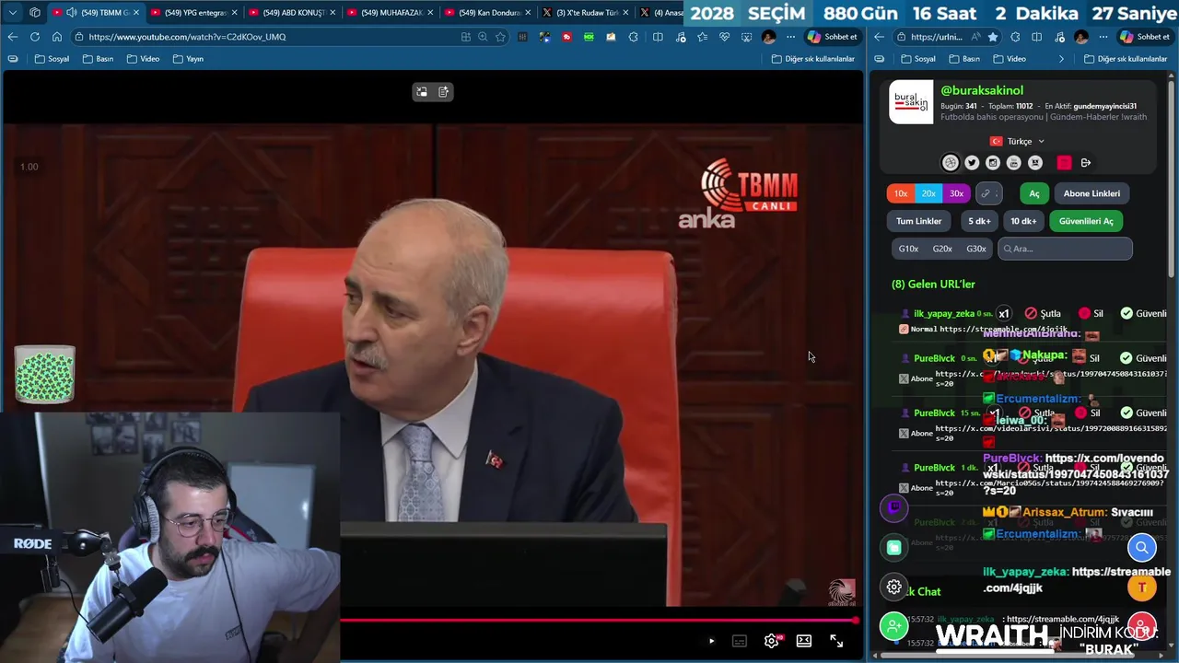Open the Dribbble-style globe icon in profile card

click(x=951, y=163)
